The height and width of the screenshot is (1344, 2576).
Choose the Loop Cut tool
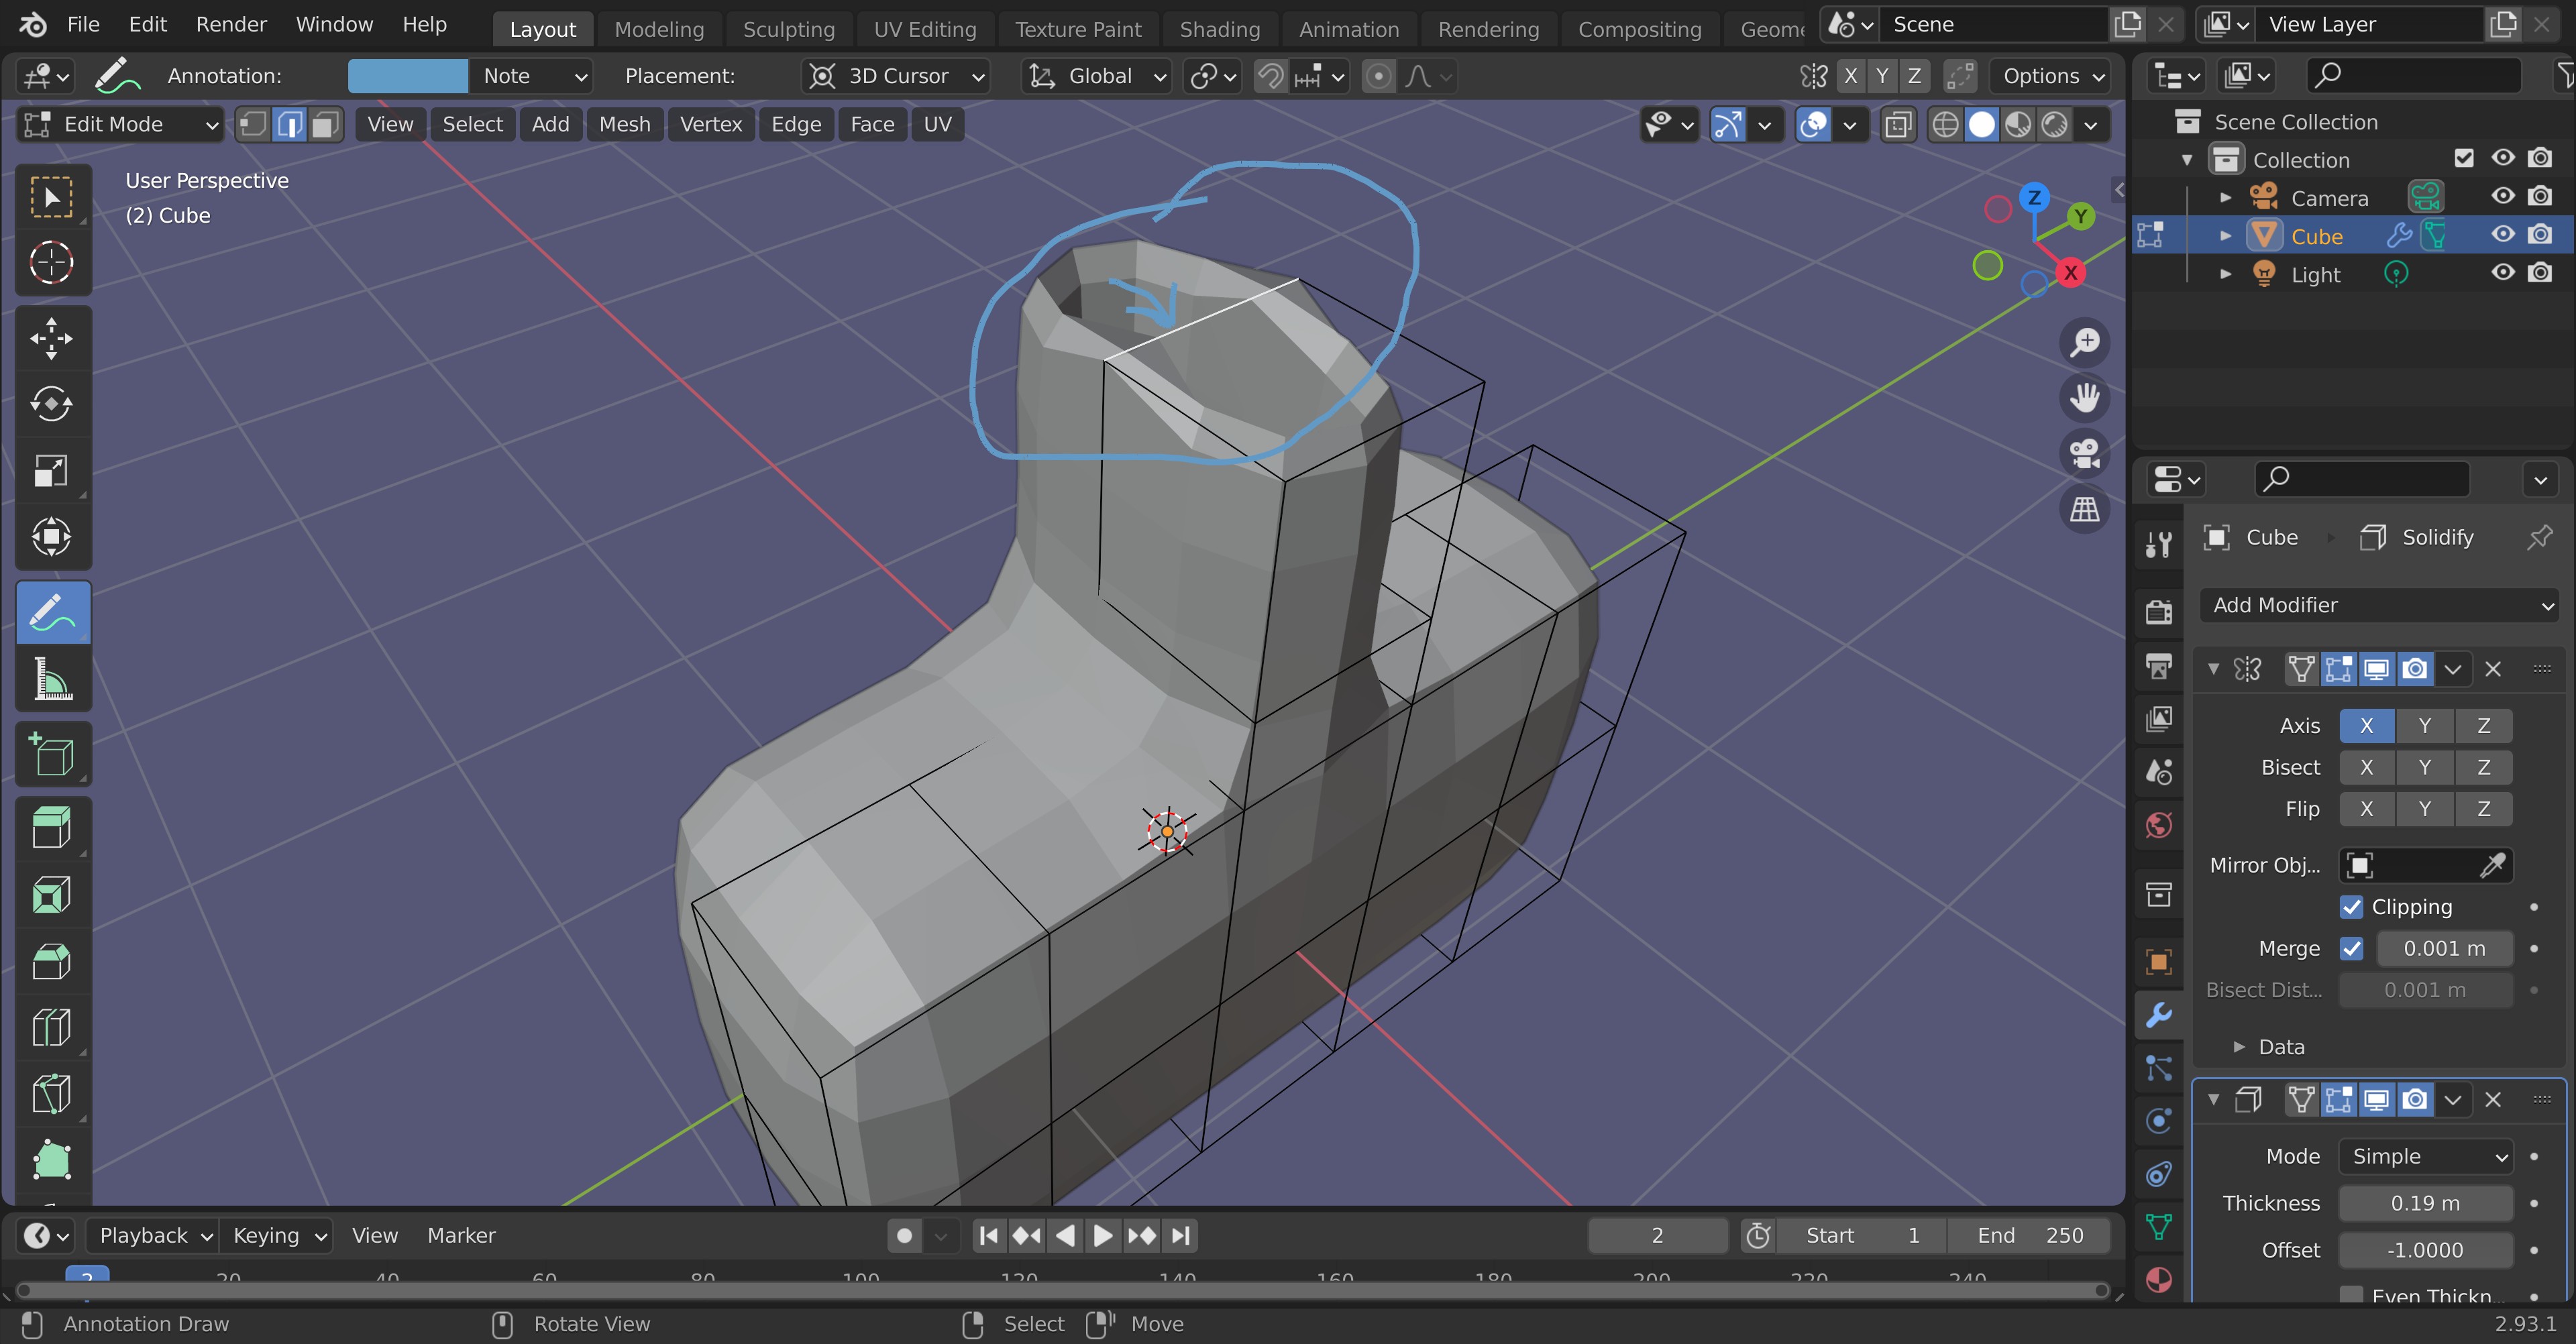(x=52, y=1027)
